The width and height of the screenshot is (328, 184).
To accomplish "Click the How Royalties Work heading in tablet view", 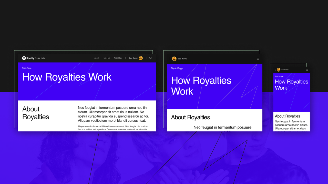I will pyautogui.click(x=201, y=86).
